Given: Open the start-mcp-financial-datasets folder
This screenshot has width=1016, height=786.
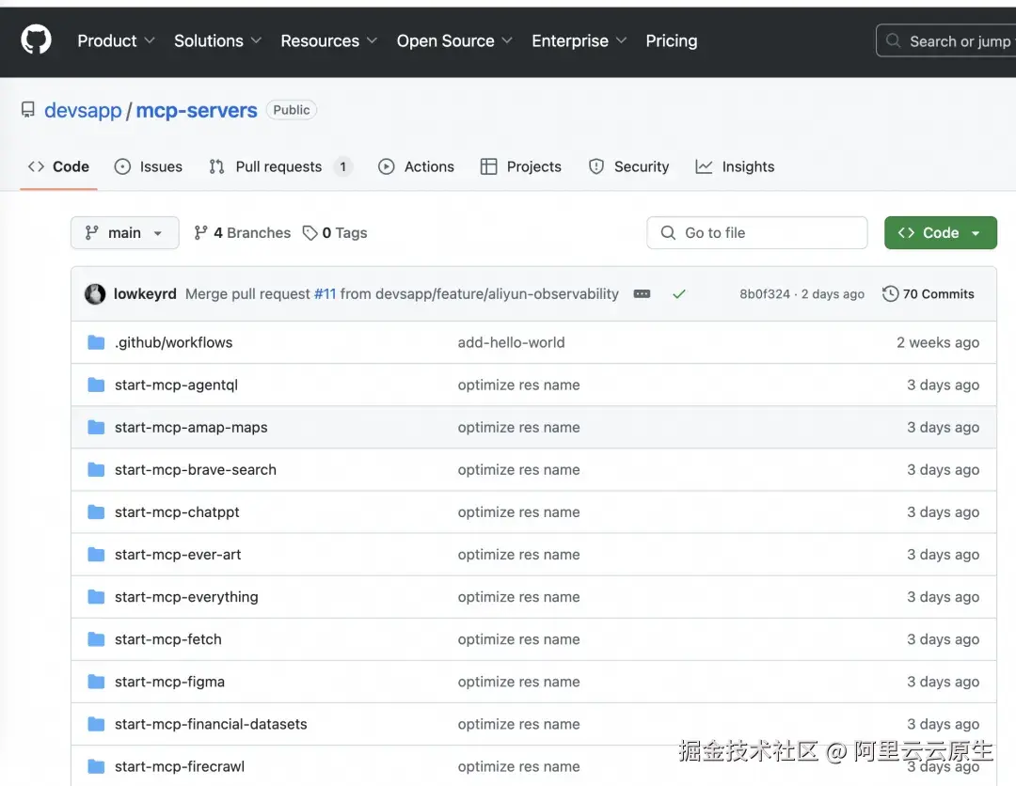Looking at the screenshot, I should (x=212, y=724).
